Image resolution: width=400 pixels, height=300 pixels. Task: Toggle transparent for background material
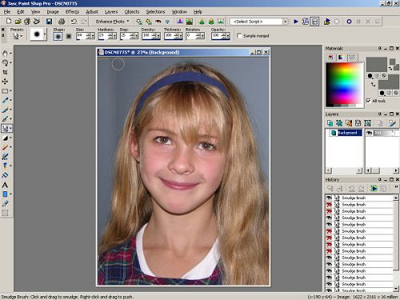pos(396,93)
